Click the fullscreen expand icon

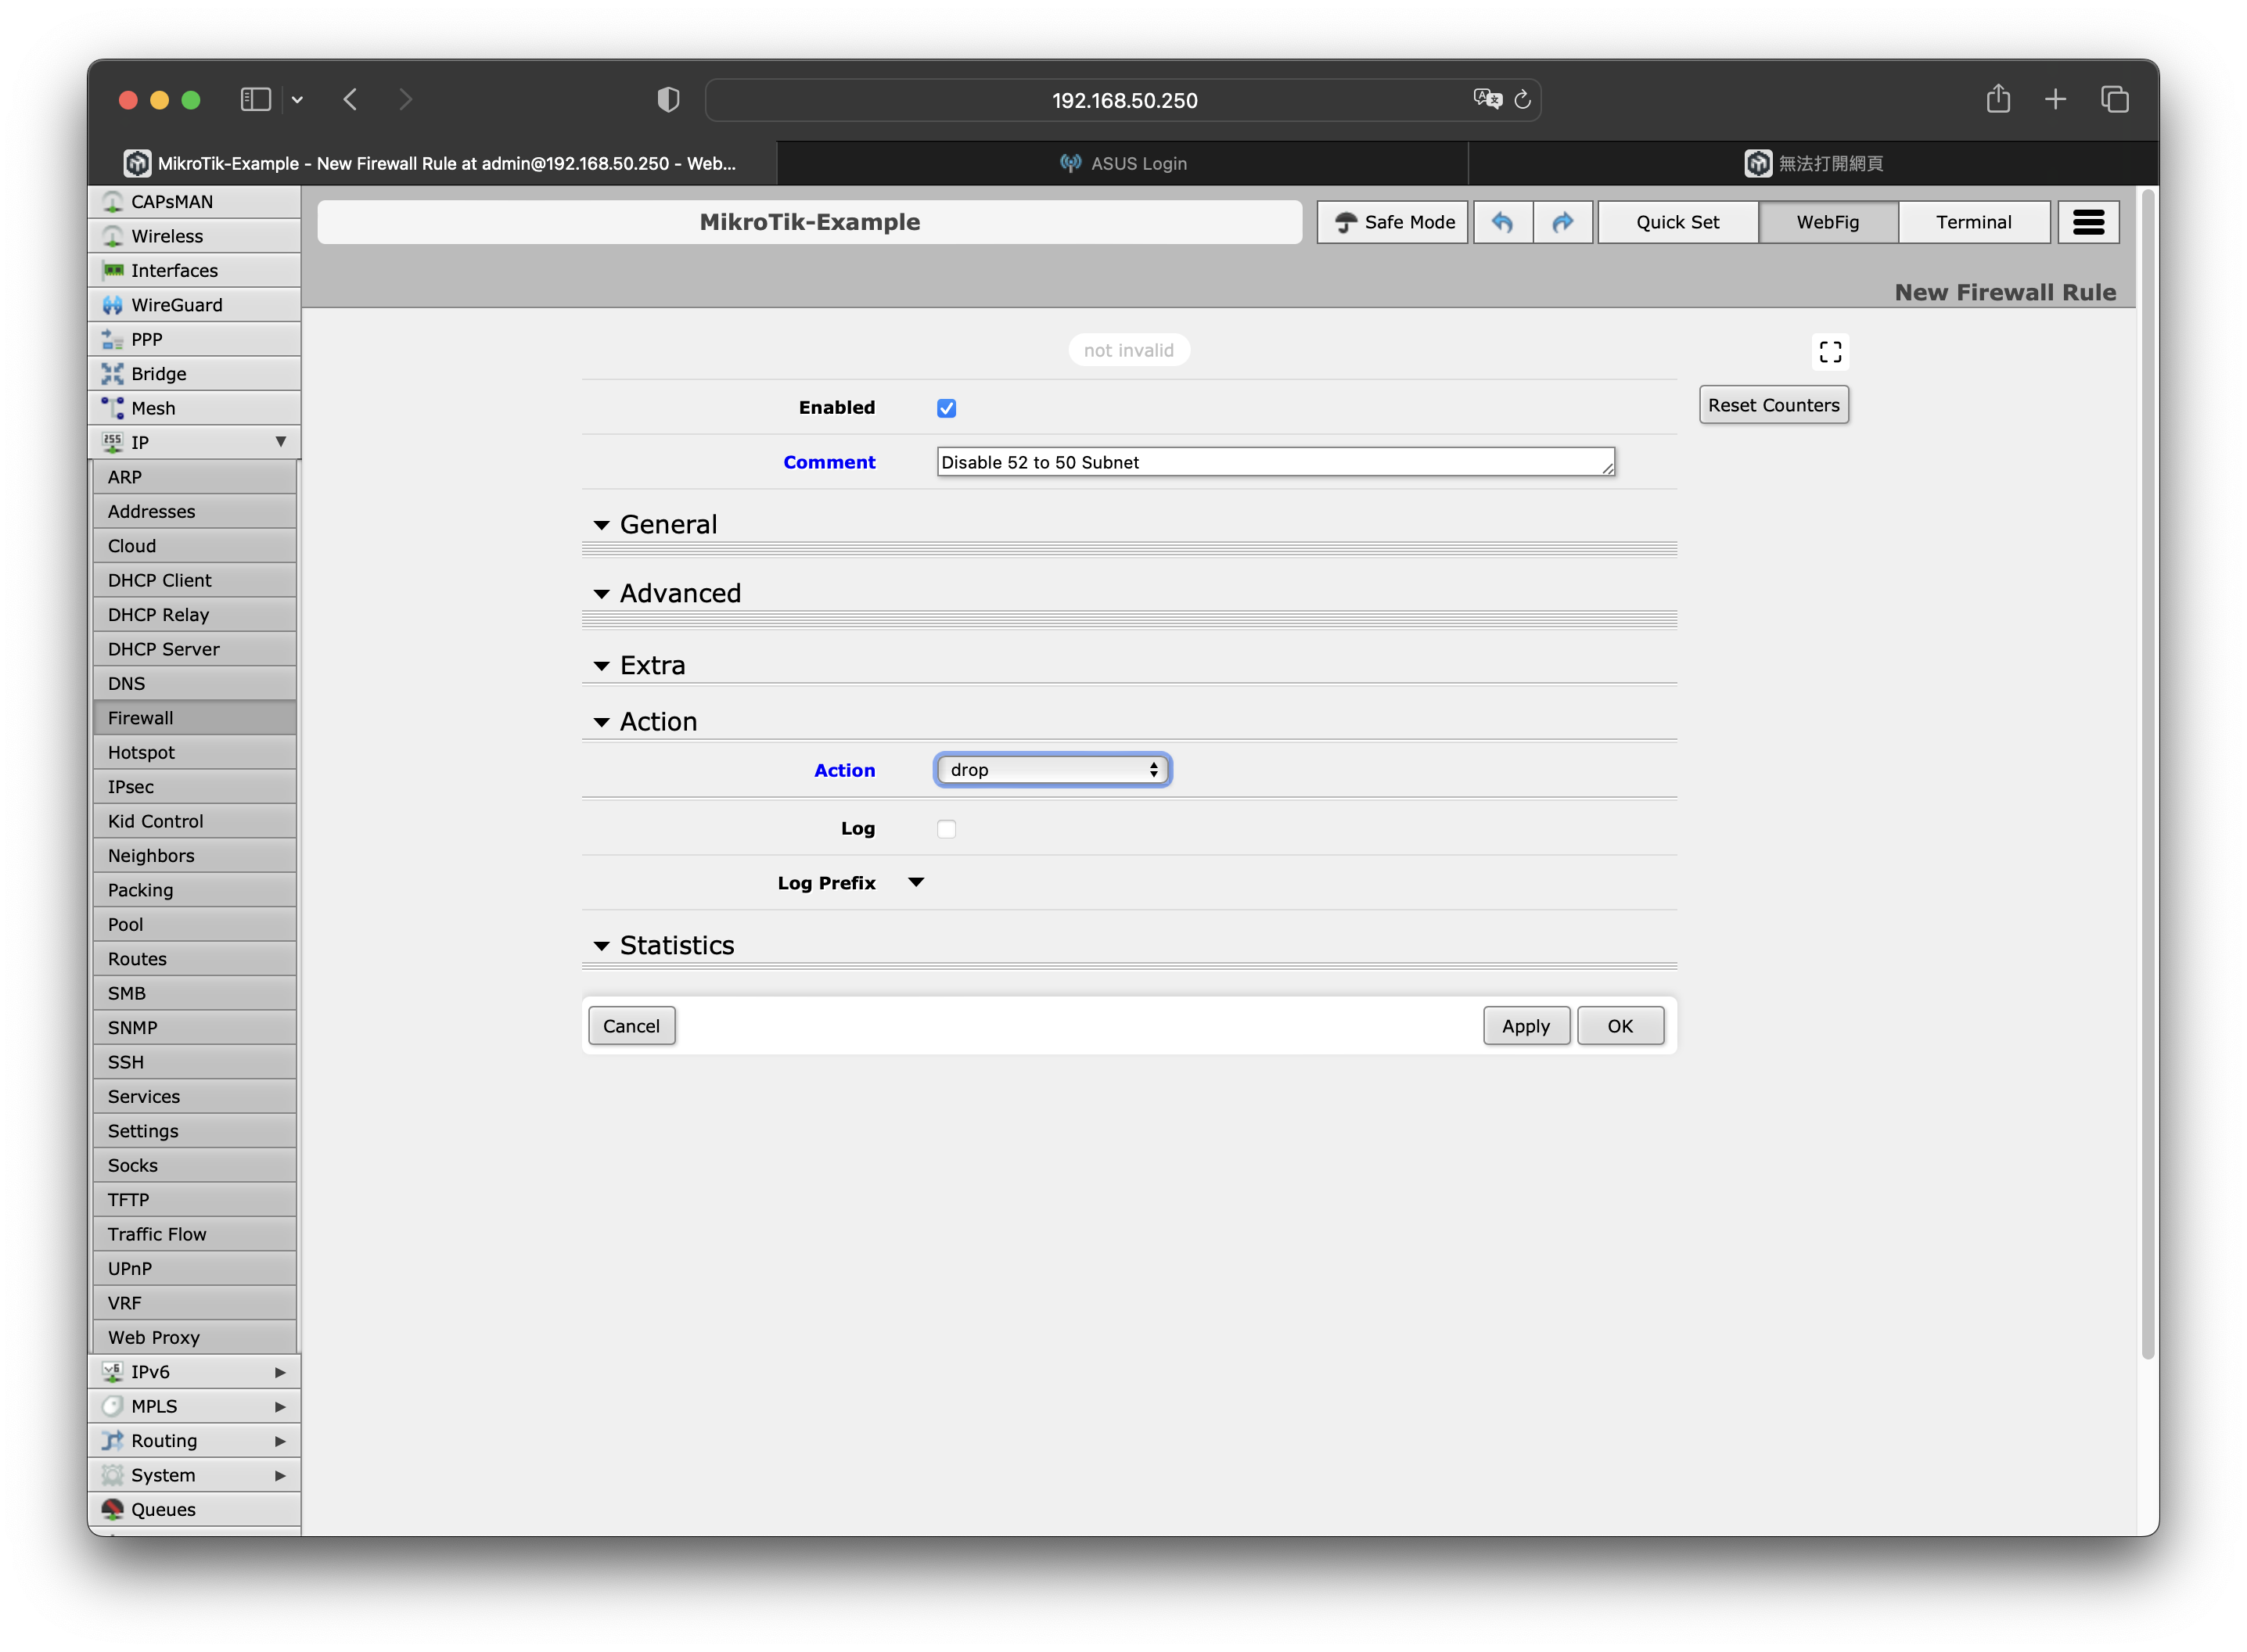(x=1830, y=352)
